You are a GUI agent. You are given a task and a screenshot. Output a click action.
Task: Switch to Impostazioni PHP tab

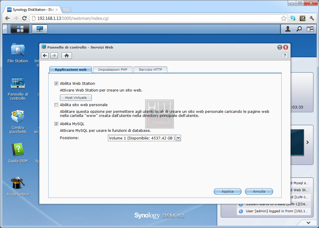(x=113, y=70)
